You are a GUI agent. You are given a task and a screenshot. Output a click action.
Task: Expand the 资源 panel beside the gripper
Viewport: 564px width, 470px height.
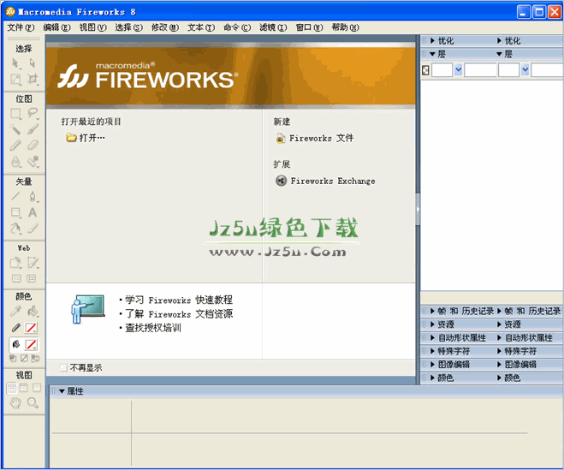[x=433, y=324]
